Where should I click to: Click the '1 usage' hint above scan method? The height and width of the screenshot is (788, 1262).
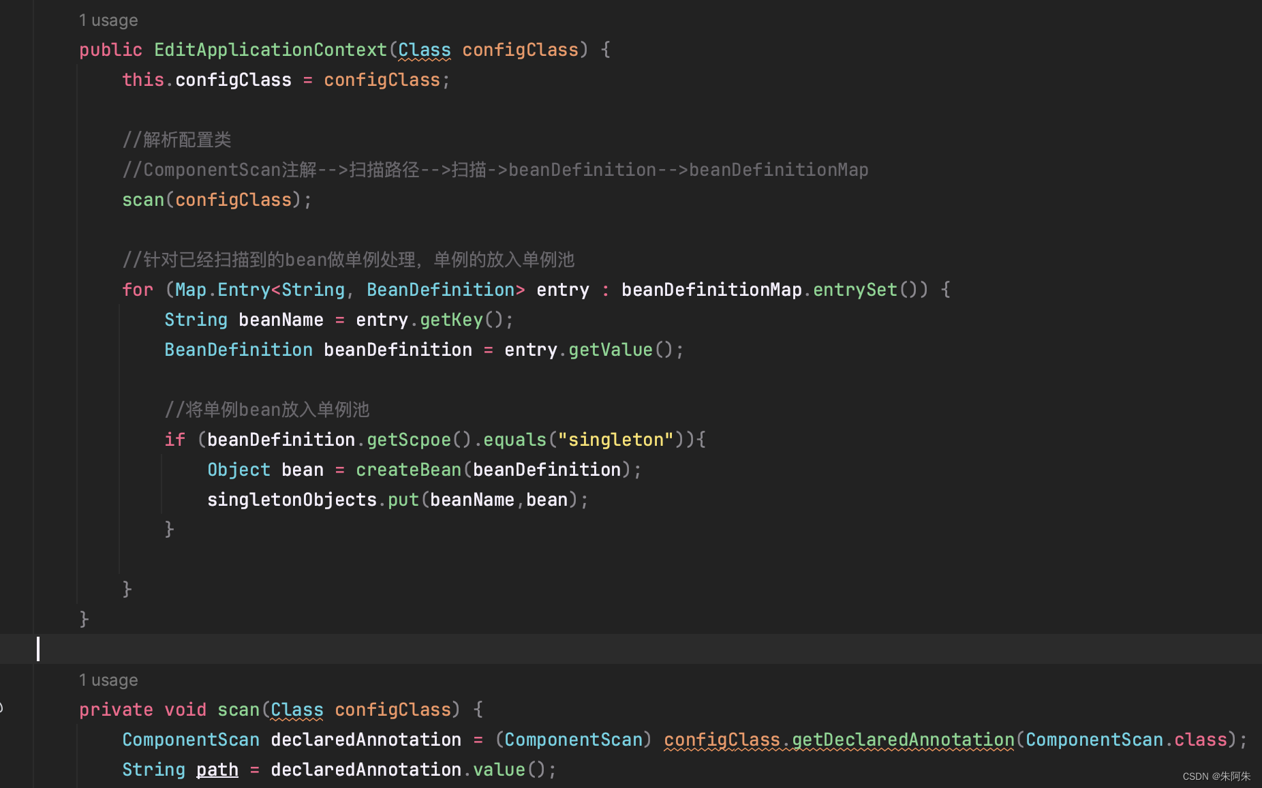108,680
